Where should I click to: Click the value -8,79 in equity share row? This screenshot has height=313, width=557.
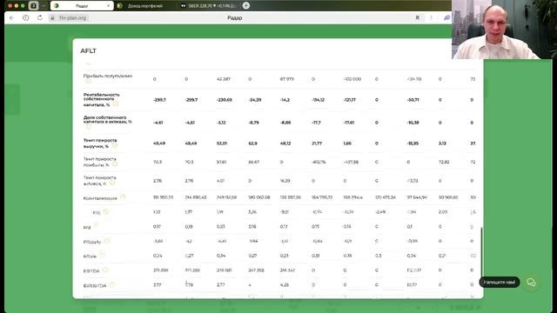point(253,123)
